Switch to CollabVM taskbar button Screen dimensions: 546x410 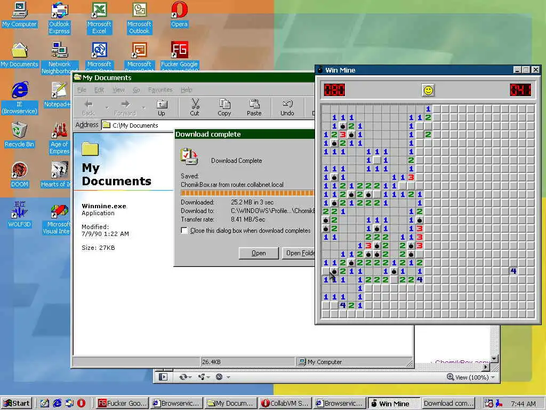point(285,404)
